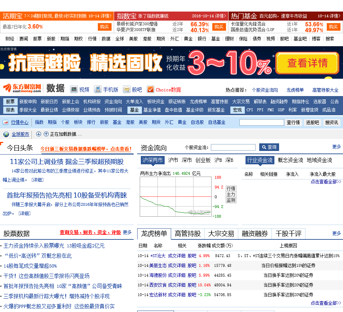The height and width of the screenshot is (312, 343).
Task: Switch to the 深市 tab
Action: [187, 160]
